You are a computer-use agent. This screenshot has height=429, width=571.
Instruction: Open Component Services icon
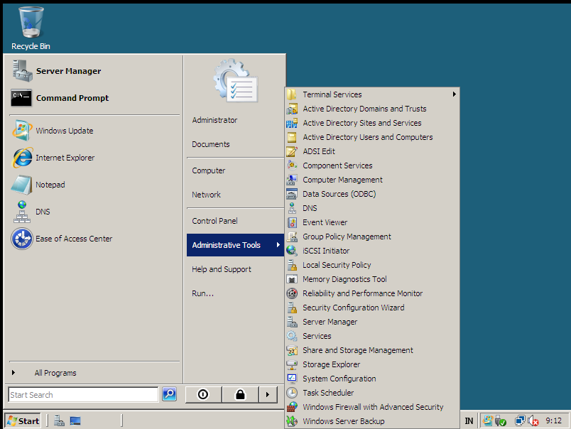point(292,165)
